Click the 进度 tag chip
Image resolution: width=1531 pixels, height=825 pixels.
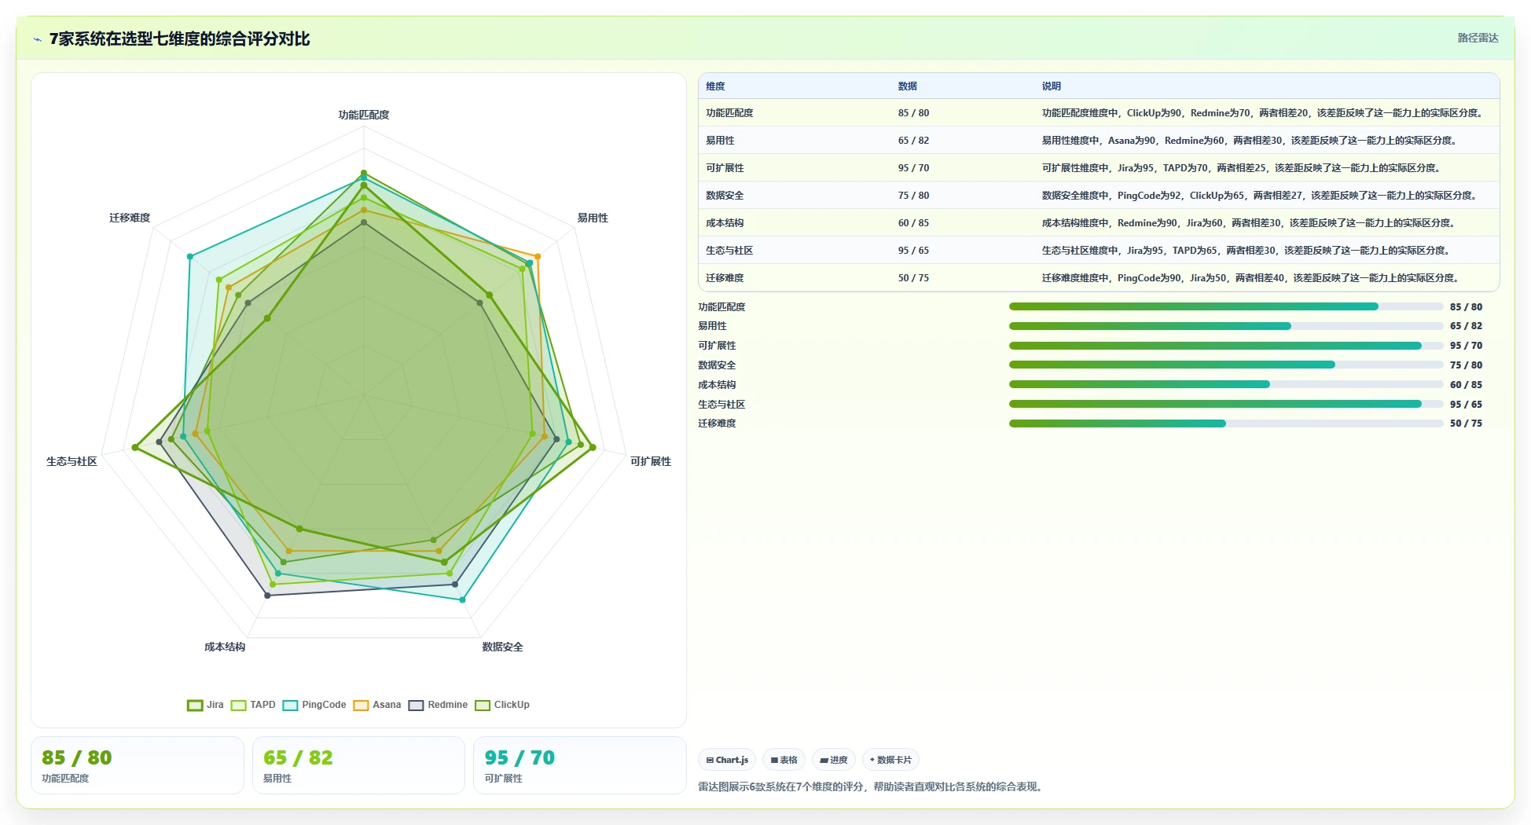tap(834, 760)
